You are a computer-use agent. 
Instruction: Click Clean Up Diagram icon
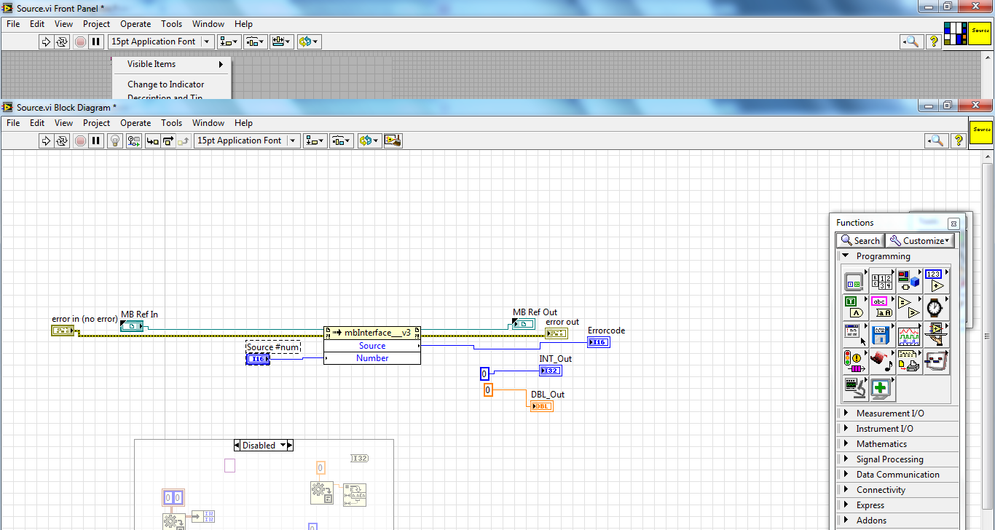pos(393,141)
